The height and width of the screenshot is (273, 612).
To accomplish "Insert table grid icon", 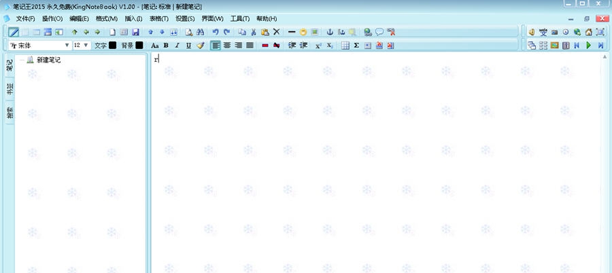I will point(345,45).
